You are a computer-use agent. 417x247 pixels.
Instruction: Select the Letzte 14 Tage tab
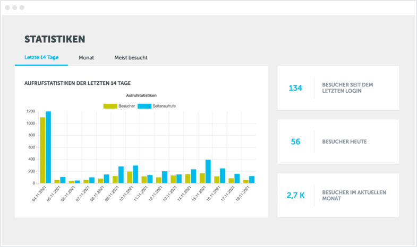(x=41, y=57)
